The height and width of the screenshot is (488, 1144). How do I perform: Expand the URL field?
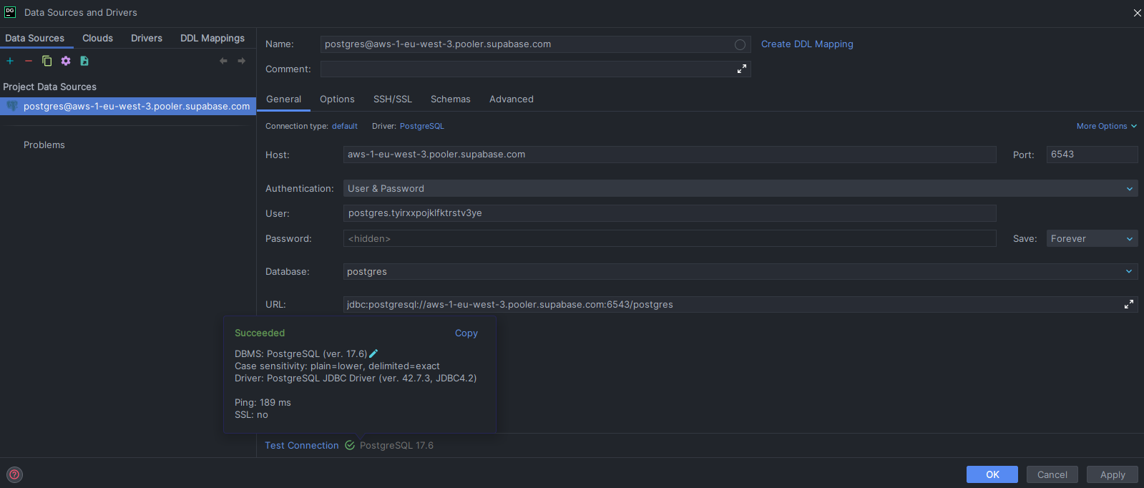coord(1129,304)
